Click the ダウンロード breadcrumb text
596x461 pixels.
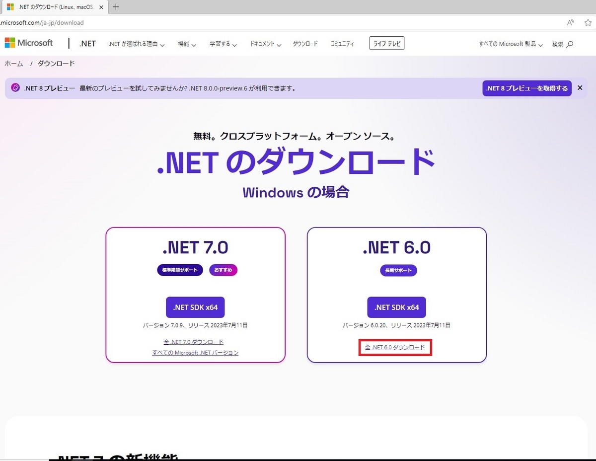click(x=56, y=64)
